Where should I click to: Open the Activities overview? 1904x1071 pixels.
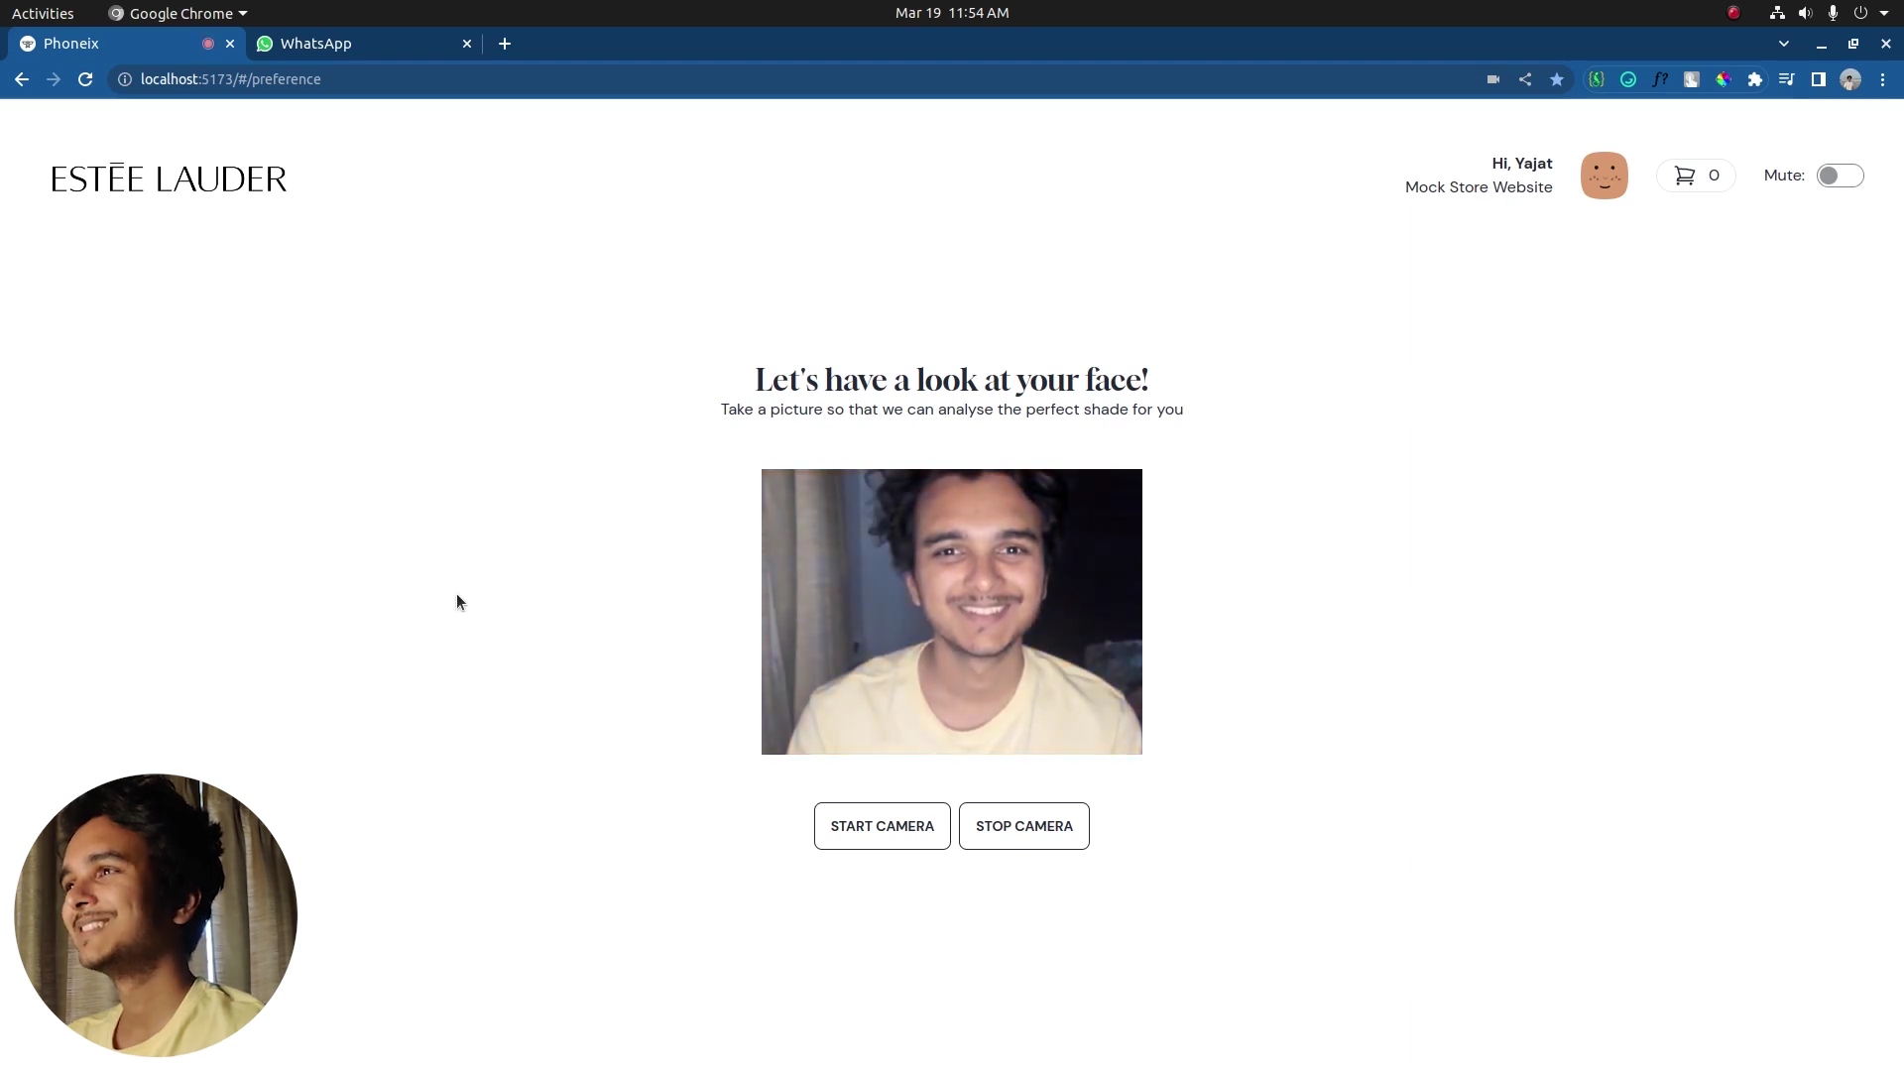[43, 13]
